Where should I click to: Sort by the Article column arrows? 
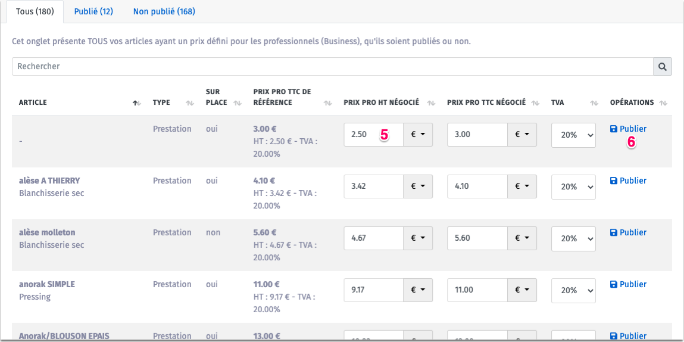tap(137, 103)
